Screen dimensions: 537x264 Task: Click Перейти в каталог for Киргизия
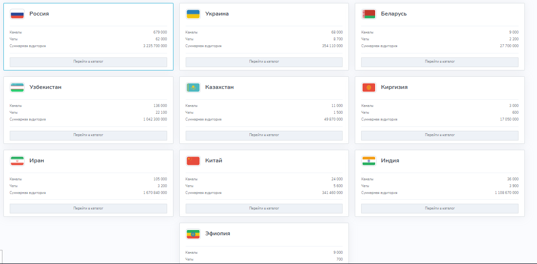(440, 135)
